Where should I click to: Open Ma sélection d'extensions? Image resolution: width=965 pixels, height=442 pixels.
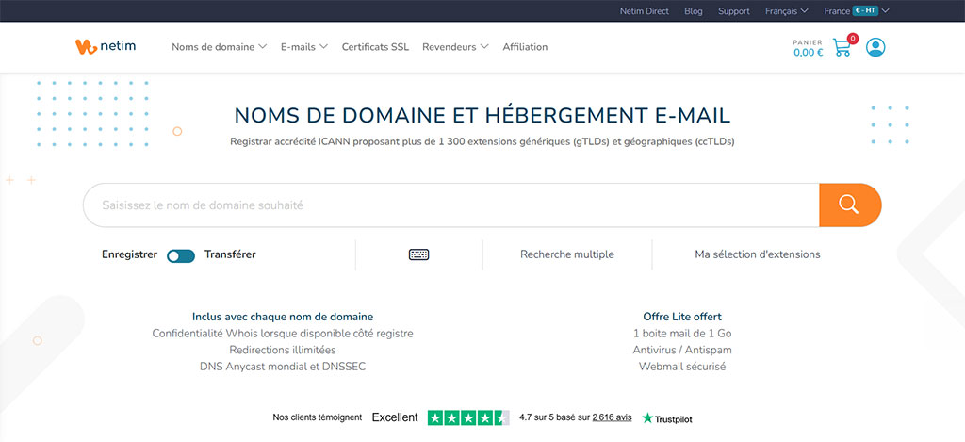pos(758,254)
